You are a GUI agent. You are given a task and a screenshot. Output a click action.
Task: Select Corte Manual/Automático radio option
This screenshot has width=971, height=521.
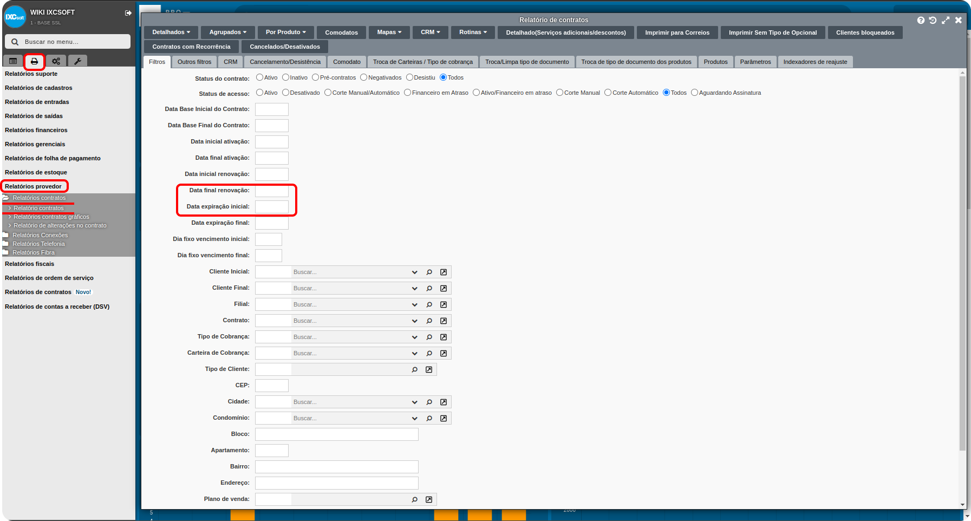pos(328,93)
